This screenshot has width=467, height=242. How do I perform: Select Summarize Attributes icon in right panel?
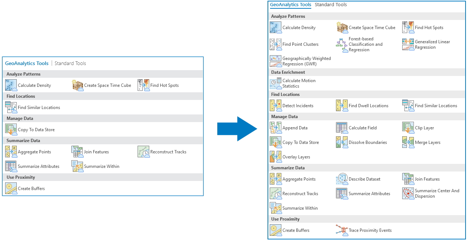pos(342,194)
